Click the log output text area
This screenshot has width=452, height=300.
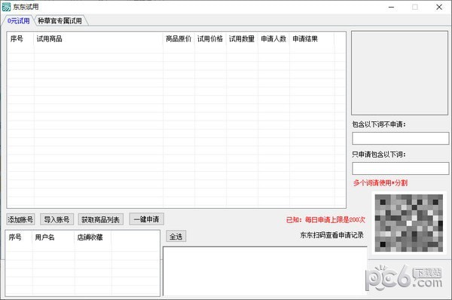[x=265, y=271]
